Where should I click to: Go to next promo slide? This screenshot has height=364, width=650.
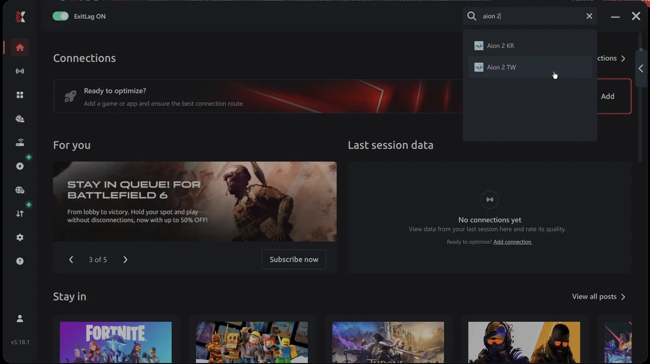point(125,260)
